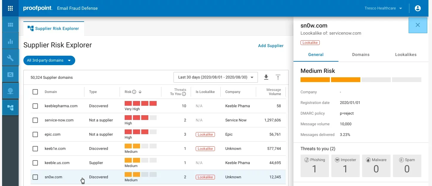The width and height of the screenshot is (432, 186).
Task: Open the apps grid in the top bar
Action: pos(10,8)
